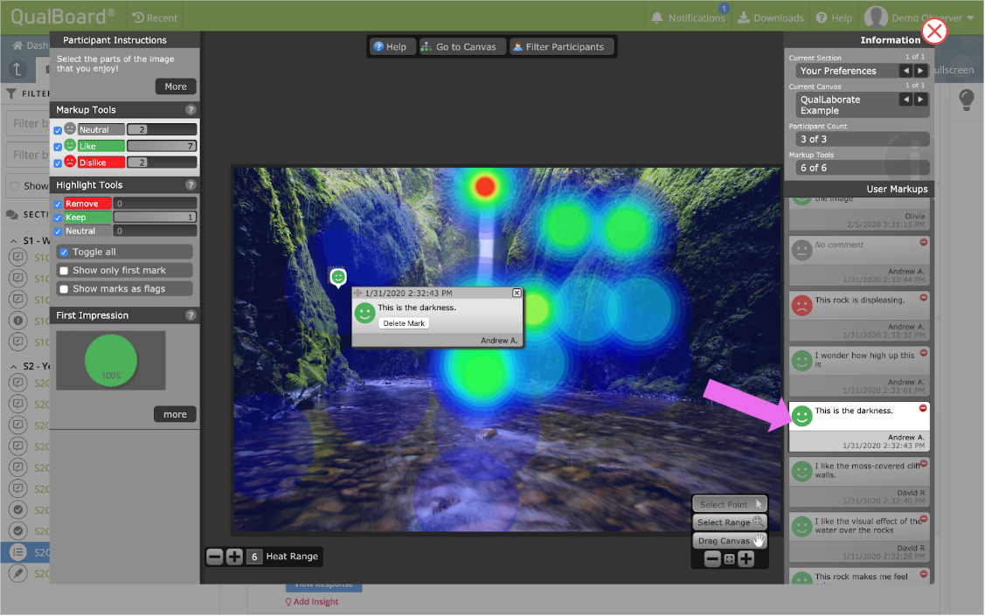The width and height of the screenshot is (985, 616).
Task: Go to previous section arrow
Action: (905, 71)
